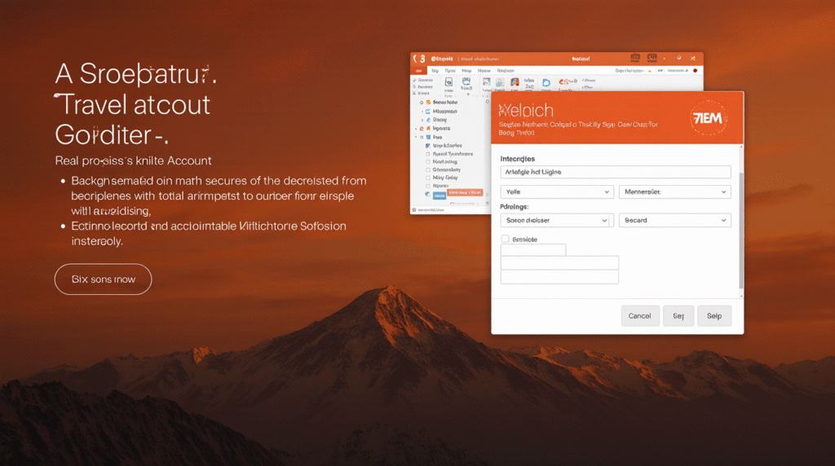The image size is (835, 466).
Task: Open the 'Rirdsee' ribbon tab
Action: pyautogui.click(x=506, y=71)
